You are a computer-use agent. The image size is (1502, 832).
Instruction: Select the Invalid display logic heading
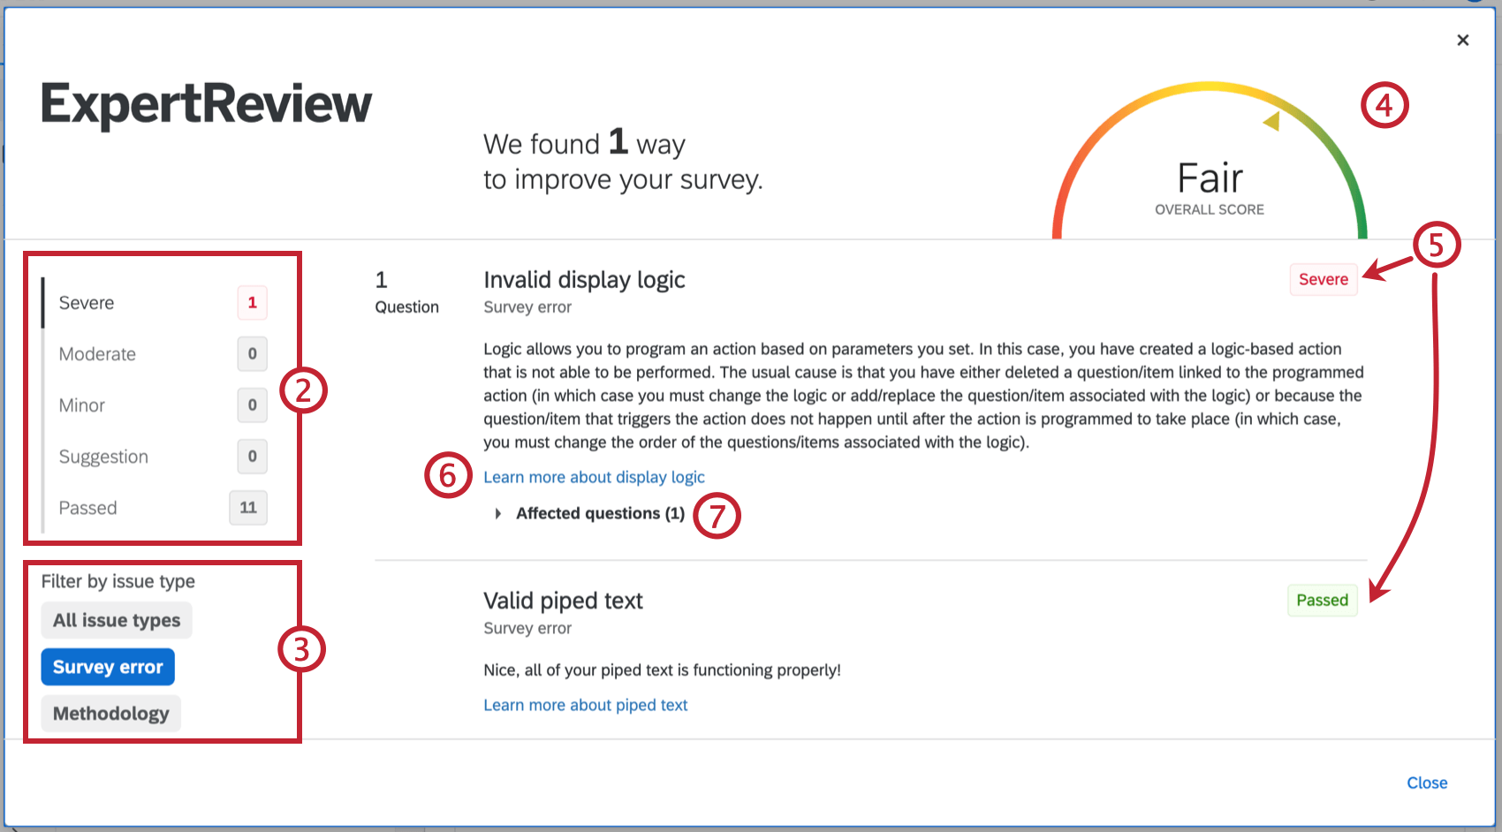[x=583, y=280]
